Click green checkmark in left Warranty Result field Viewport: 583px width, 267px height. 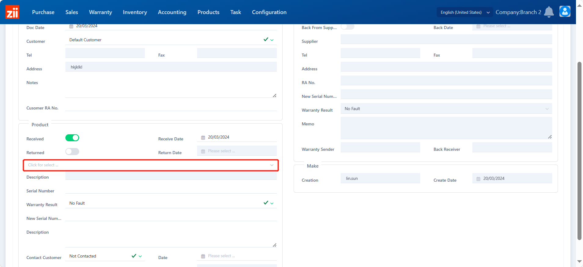click(x=266, y=203)
